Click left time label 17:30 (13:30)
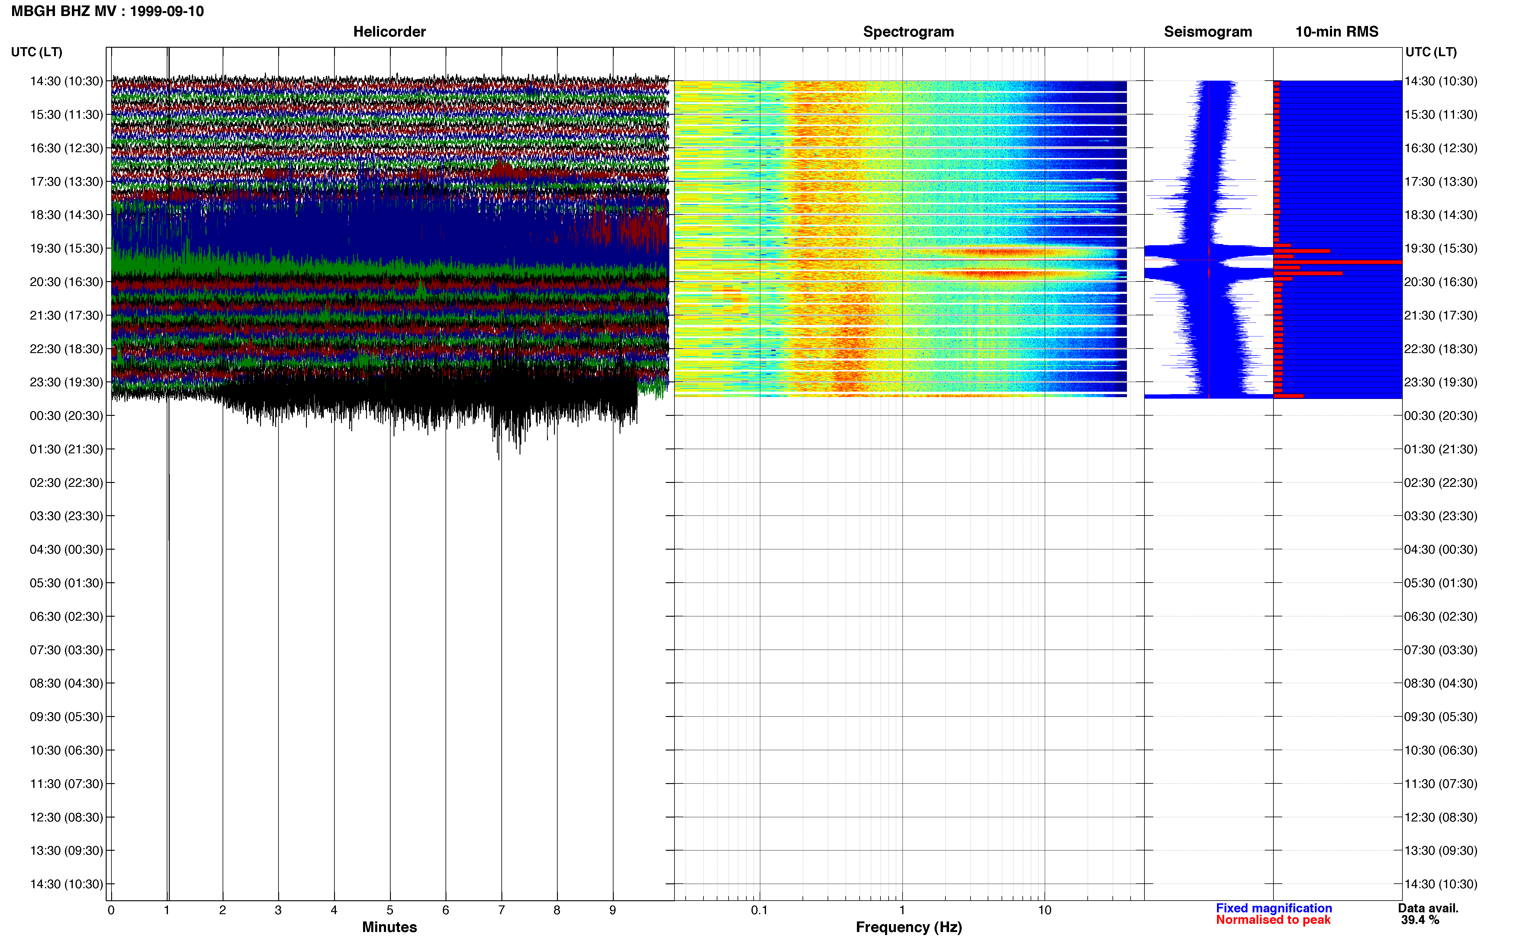This screenshot has height=948, width=1516. pos(66,181)
